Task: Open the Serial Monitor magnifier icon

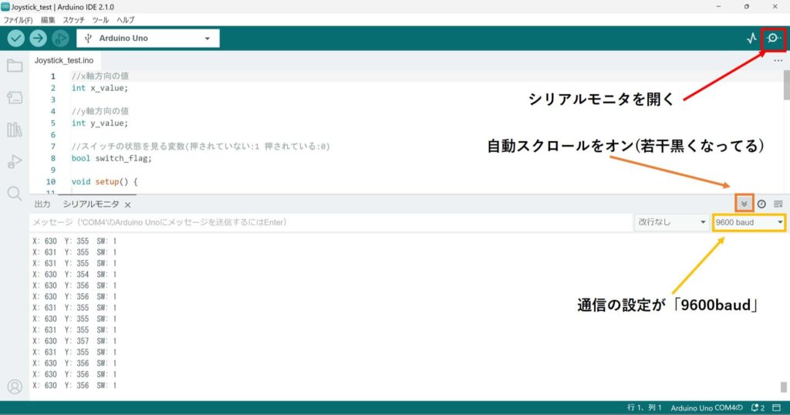Action: tap(773, 39)
